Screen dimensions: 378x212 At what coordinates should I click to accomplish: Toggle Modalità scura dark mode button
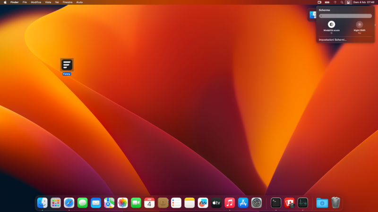(331, 24)
